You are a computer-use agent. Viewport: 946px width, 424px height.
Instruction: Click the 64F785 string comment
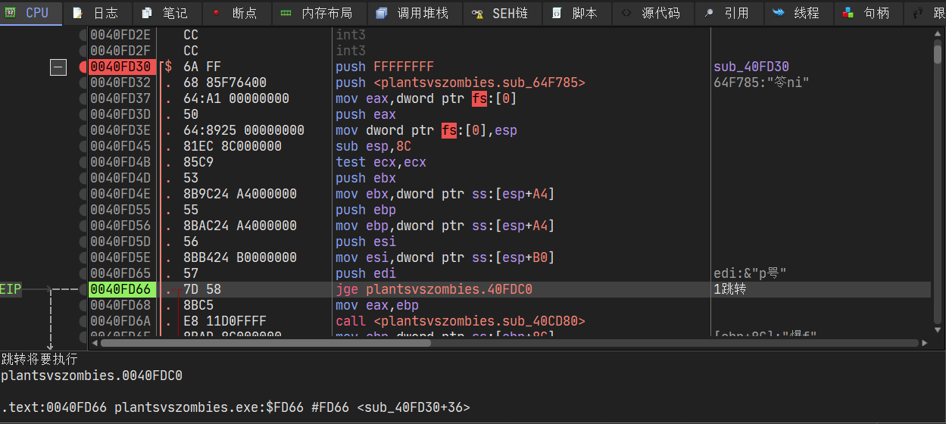(761, 83)
